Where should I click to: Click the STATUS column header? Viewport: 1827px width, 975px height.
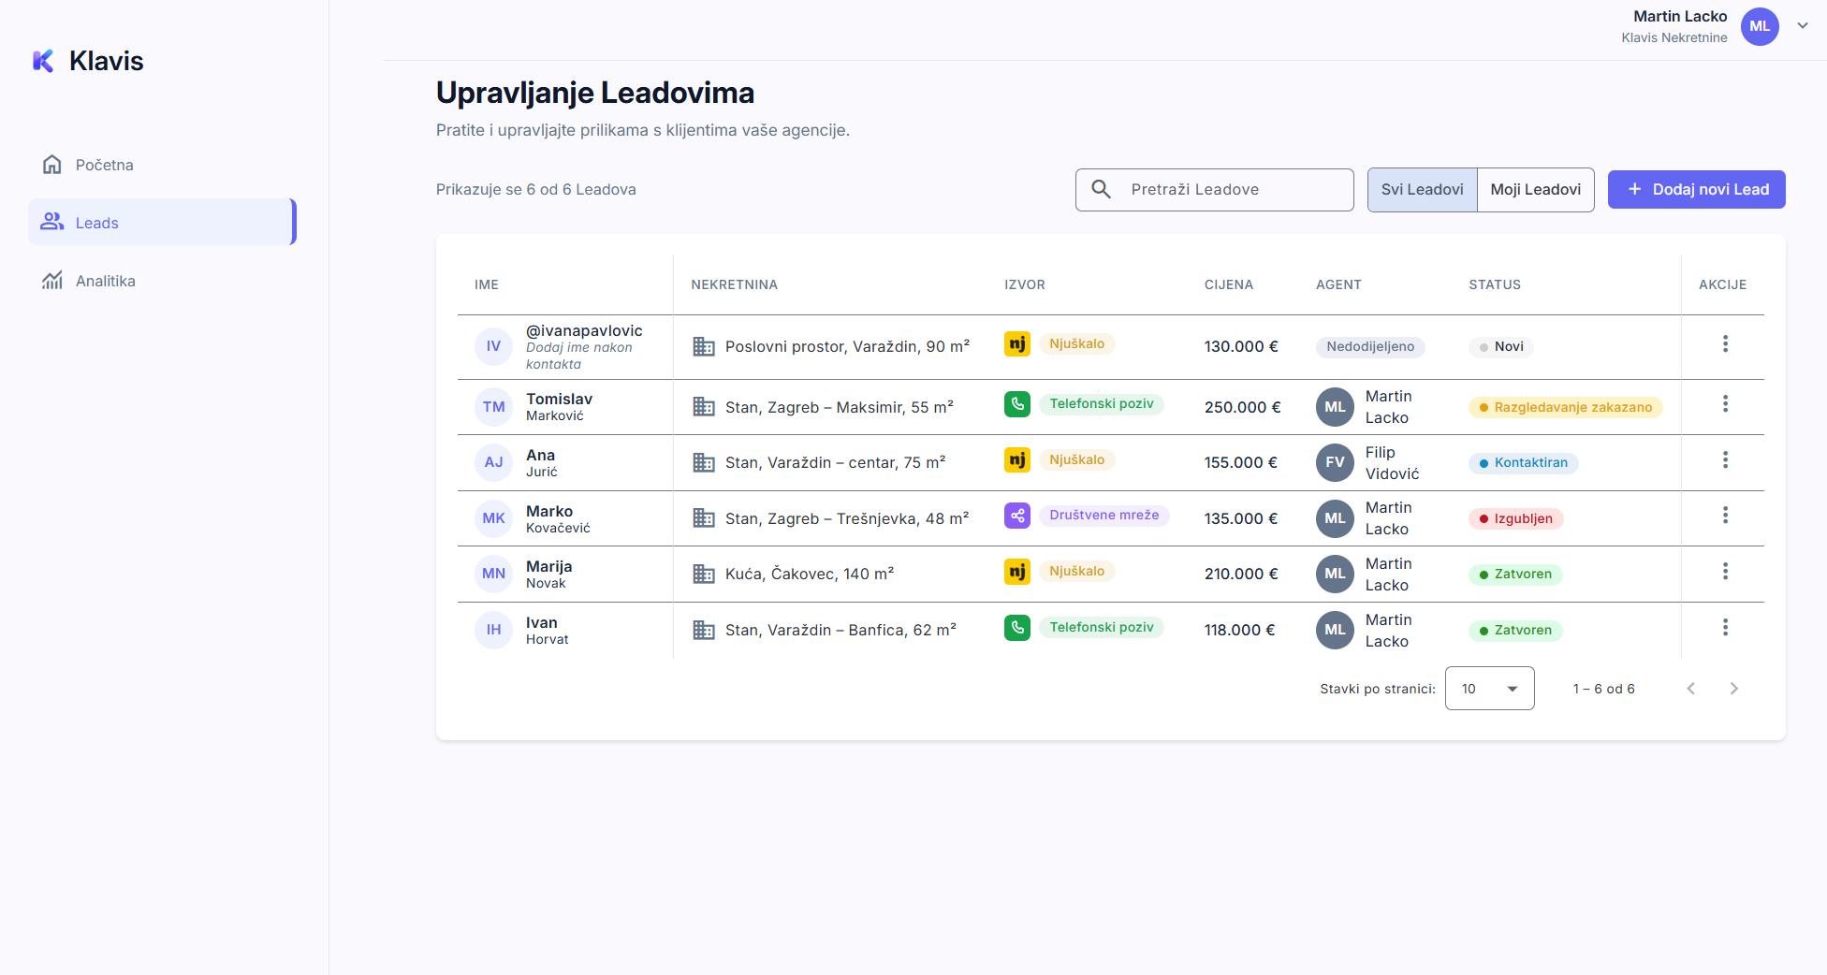click(x=1495, y=284)
